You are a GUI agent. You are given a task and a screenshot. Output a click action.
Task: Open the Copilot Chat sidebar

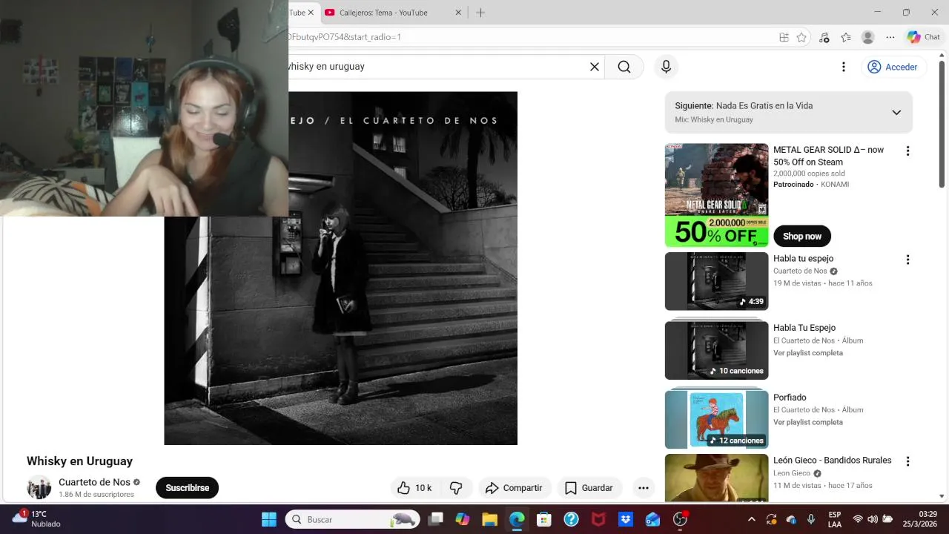click(x=923, y=37)
